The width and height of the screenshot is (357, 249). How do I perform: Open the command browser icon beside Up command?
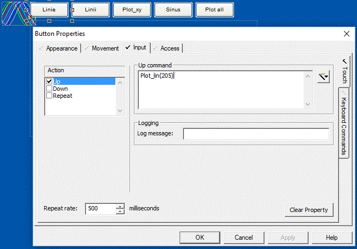pos(324,78)
